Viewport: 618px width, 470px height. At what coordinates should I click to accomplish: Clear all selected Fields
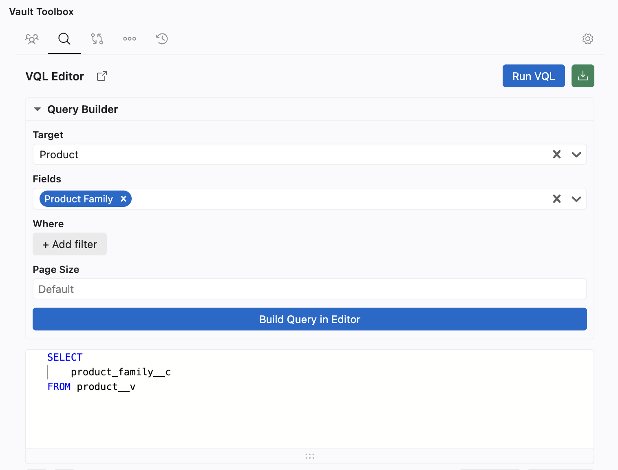point(557,199)
